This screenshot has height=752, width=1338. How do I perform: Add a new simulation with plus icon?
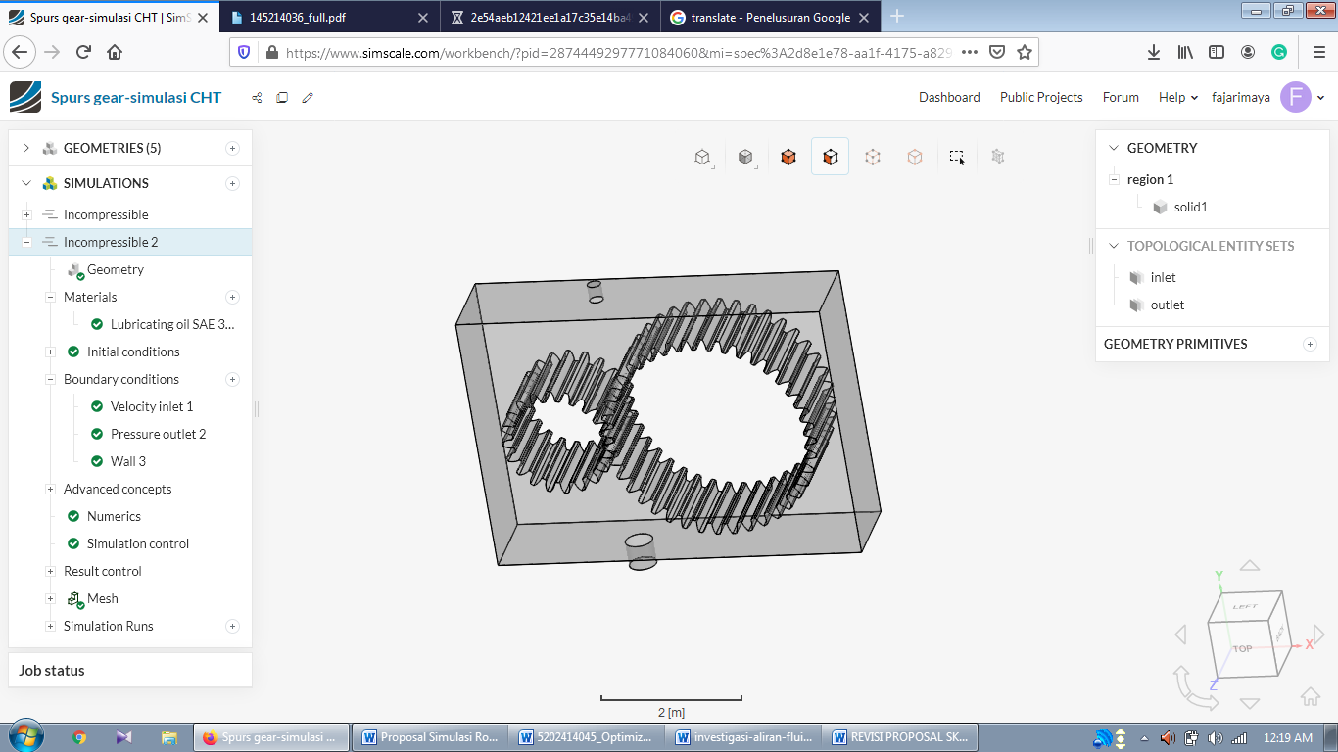pos(232,183)
